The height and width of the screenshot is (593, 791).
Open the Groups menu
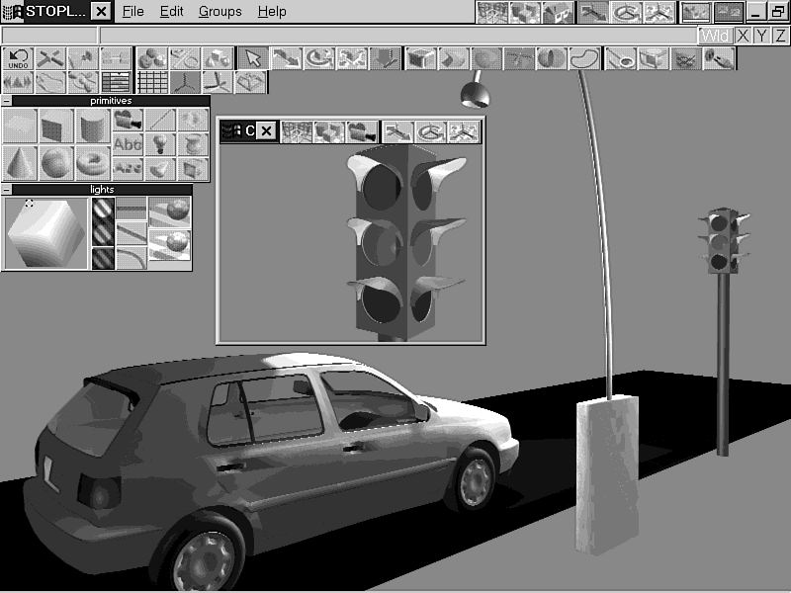tap(220, 12)
